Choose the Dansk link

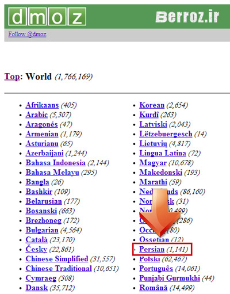[37, 288]
